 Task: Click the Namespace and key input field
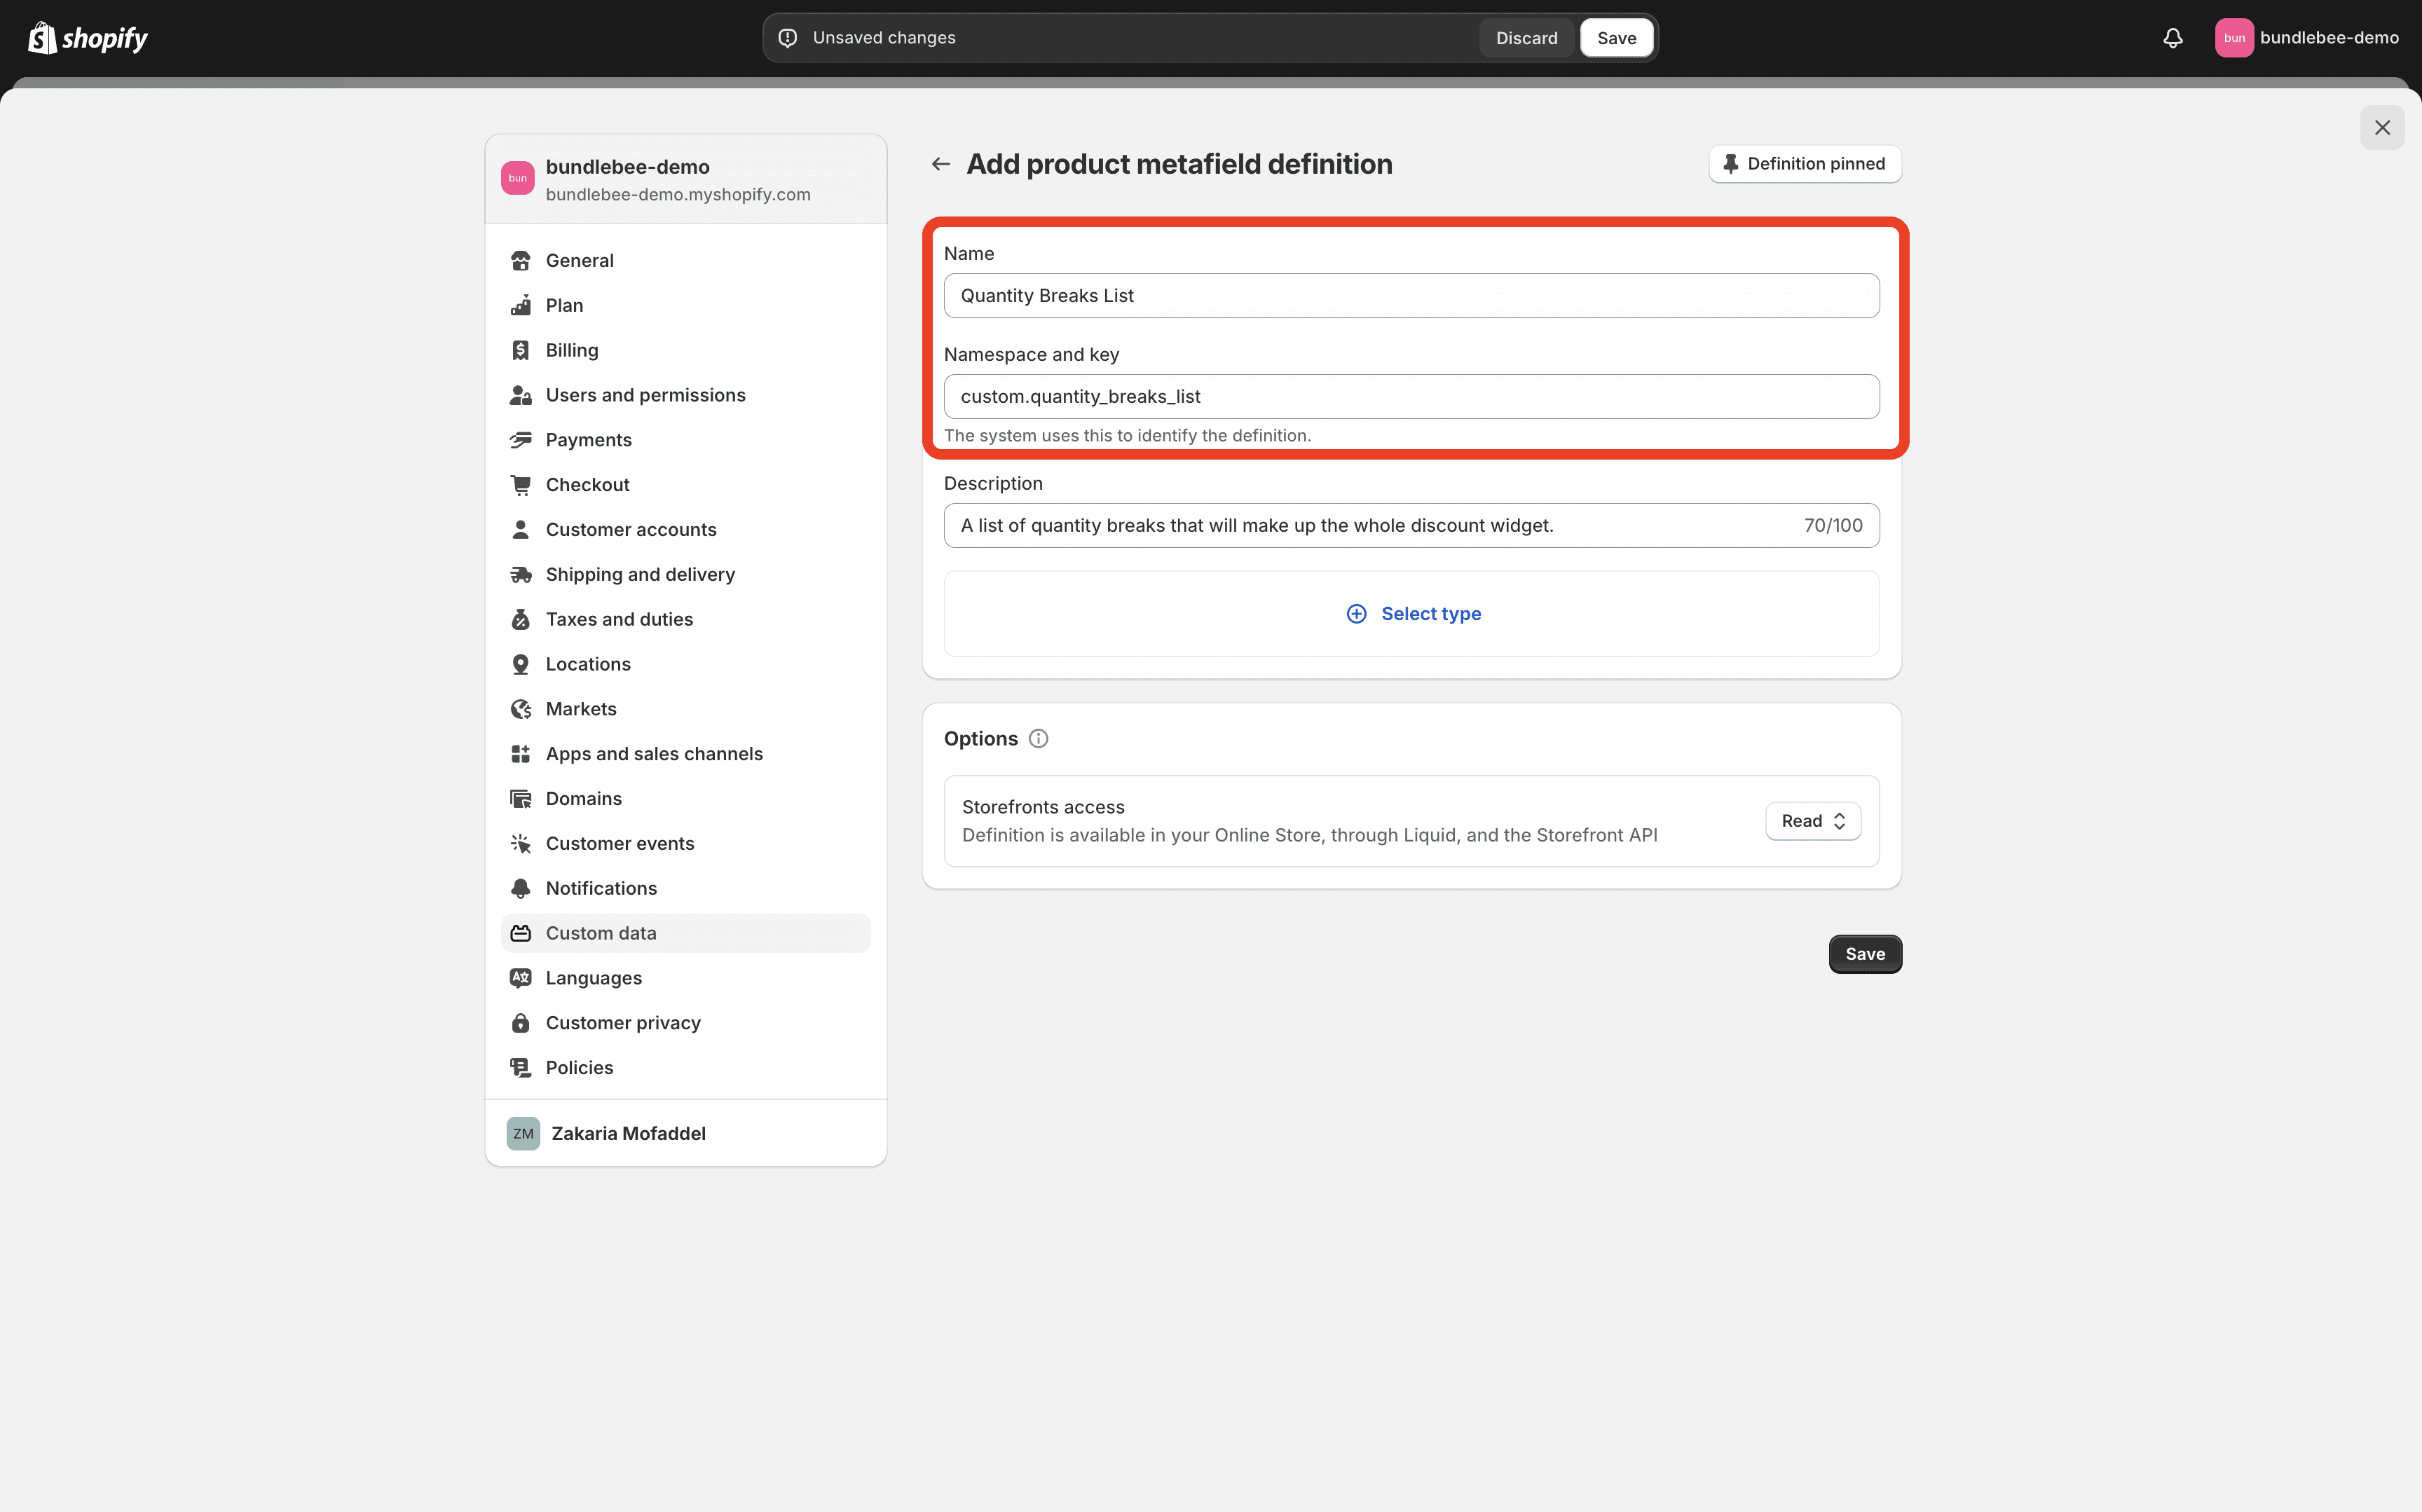click(x=1411, y=395)
